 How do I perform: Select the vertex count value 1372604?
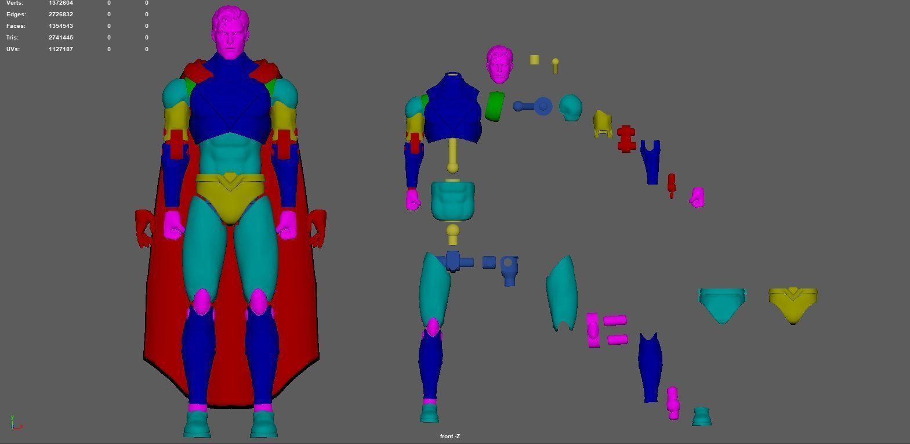(x=61, y=3)
